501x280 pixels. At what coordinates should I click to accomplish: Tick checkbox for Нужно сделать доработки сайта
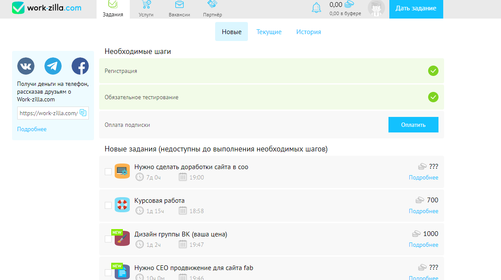click(x=108, y=172)
